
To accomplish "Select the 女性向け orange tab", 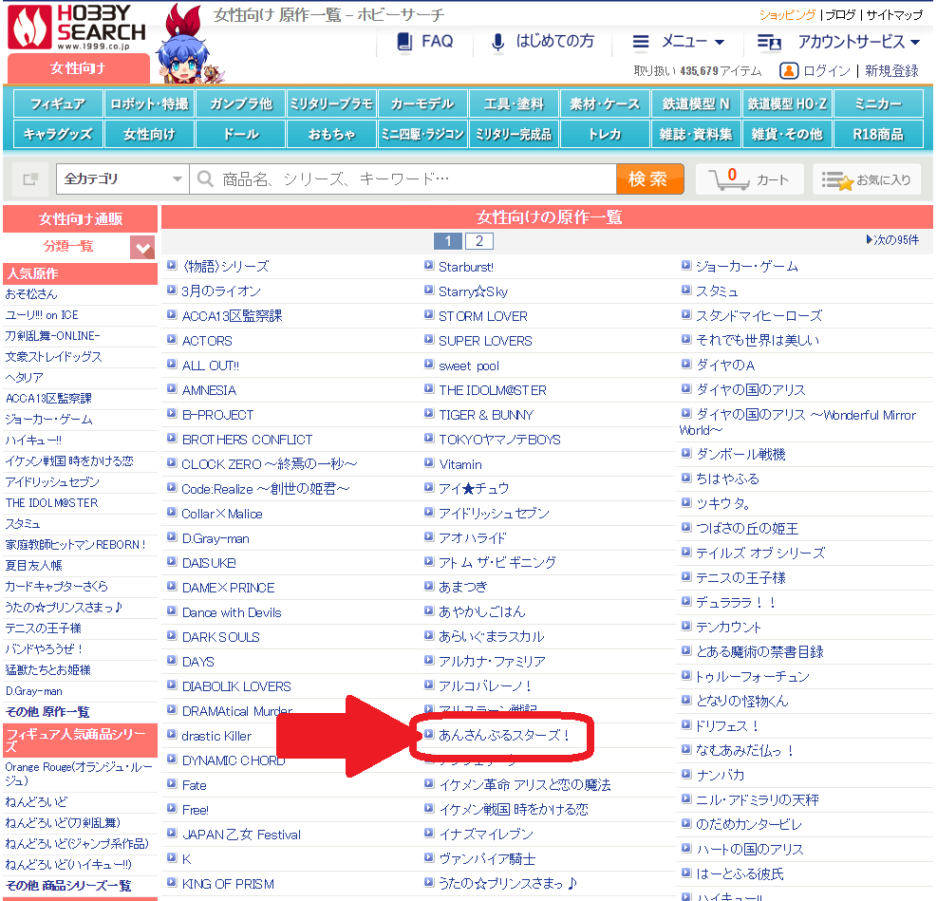I will 78,68.
